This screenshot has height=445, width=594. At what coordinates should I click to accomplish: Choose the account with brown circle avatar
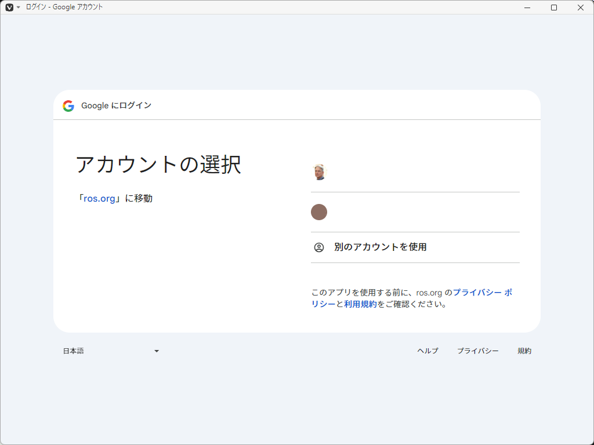pos(415,212)
